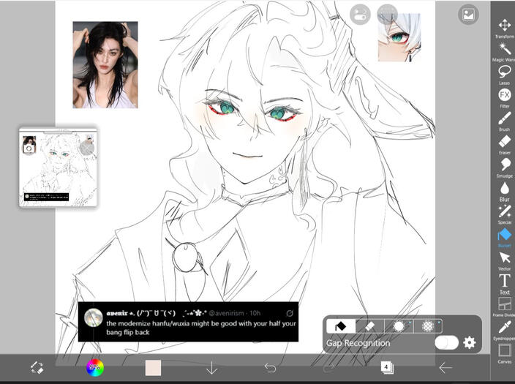Select the Text tool
The image size is (515, 384).
504,285
